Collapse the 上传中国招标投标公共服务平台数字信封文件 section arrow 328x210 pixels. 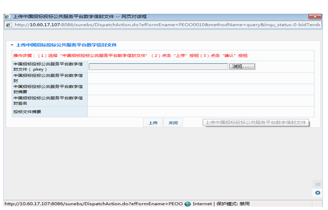pyautogui.click(x=12, y=45)
